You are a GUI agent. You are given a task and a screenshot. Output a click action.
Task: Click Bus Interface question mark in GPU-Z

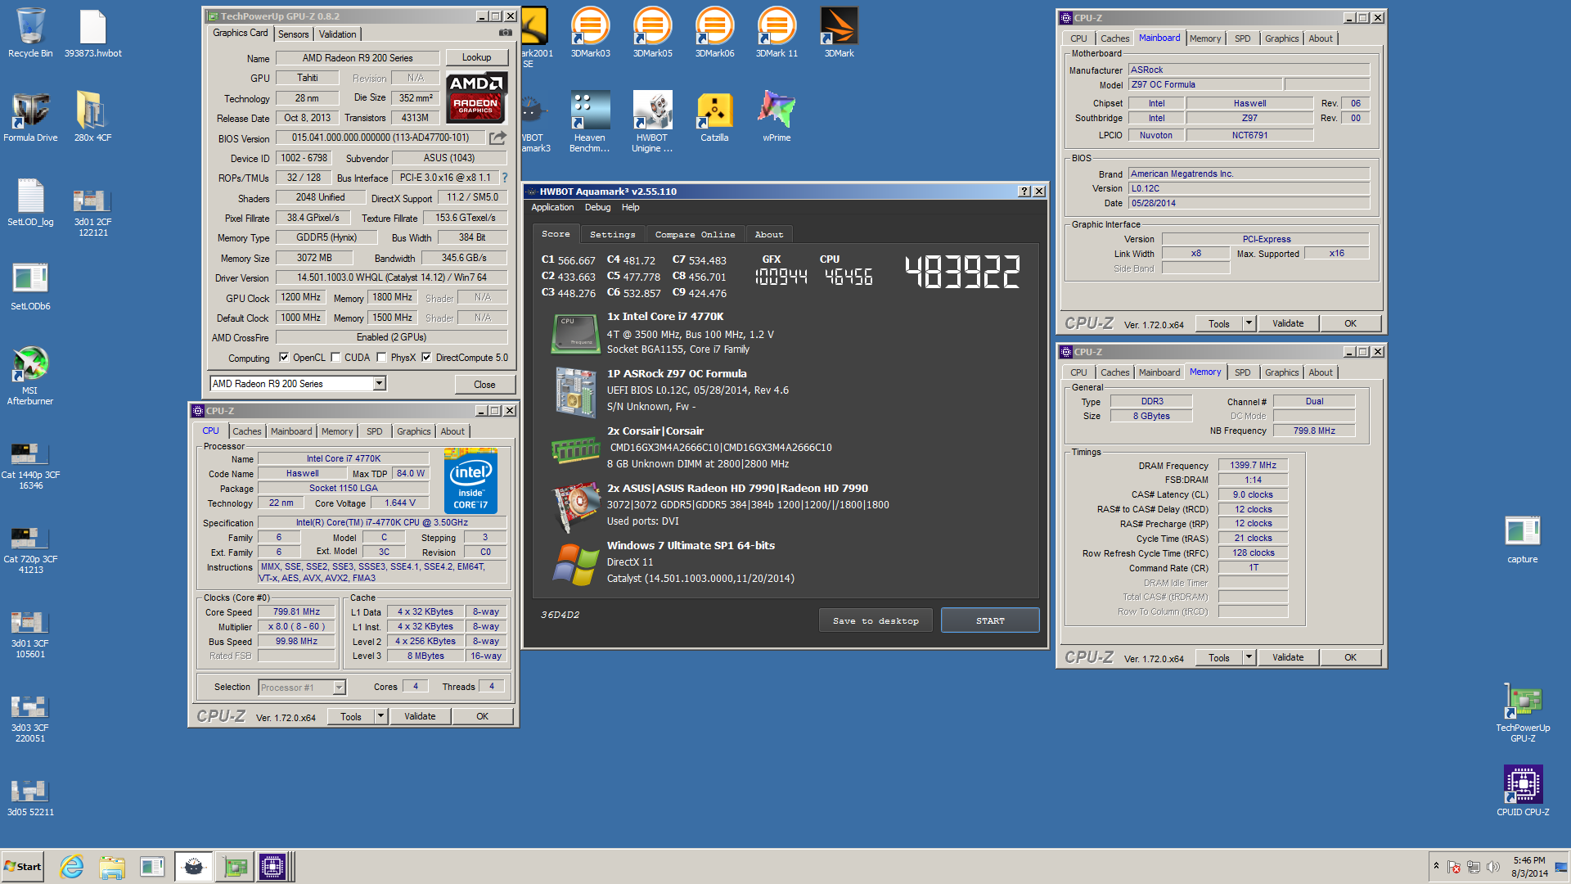504,178
